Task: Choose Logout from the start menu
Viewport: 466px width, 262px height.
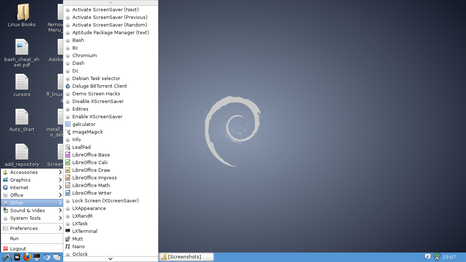Action: click(32, 249)
